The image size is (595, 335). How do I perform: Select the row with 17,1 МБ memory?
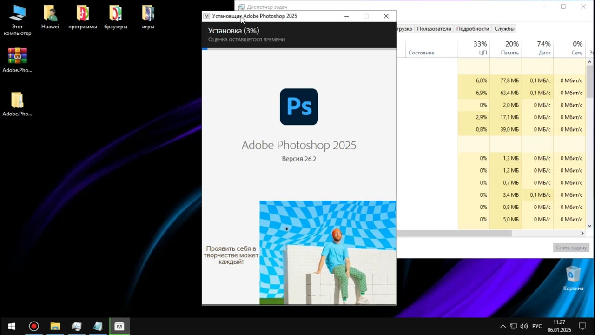point(491,117)
